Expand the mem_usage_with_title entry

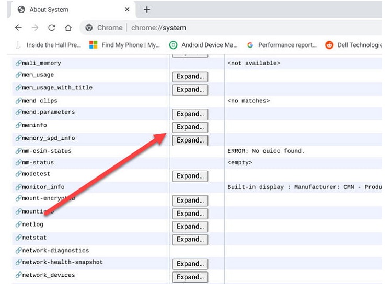point(190,90)
